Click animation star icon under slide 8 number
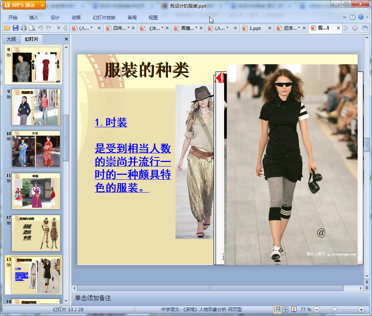 coord(9,55)
